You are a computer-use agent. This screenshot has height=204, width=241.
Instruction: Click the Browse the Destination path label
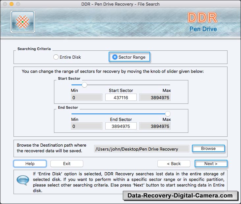(x=51, y=148)
